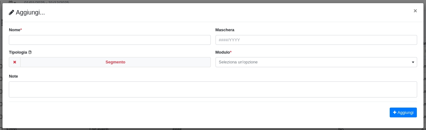Click into the Maschera ####/YYYY field

pos(316,40)
